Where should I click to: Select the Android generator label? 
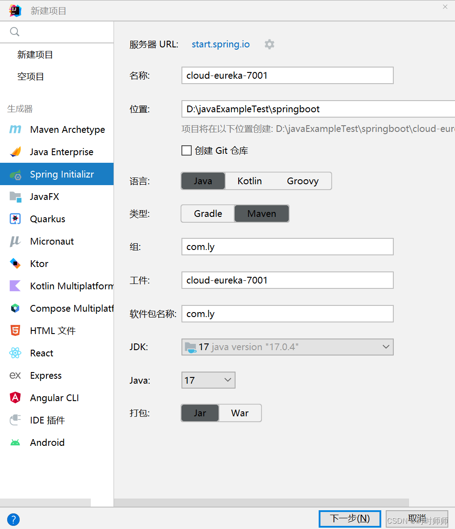[47, 442]
